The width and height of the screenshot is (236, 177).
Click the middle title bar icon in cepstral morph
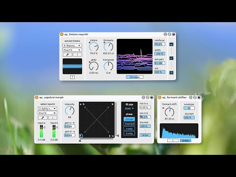[x=147, y=97]
